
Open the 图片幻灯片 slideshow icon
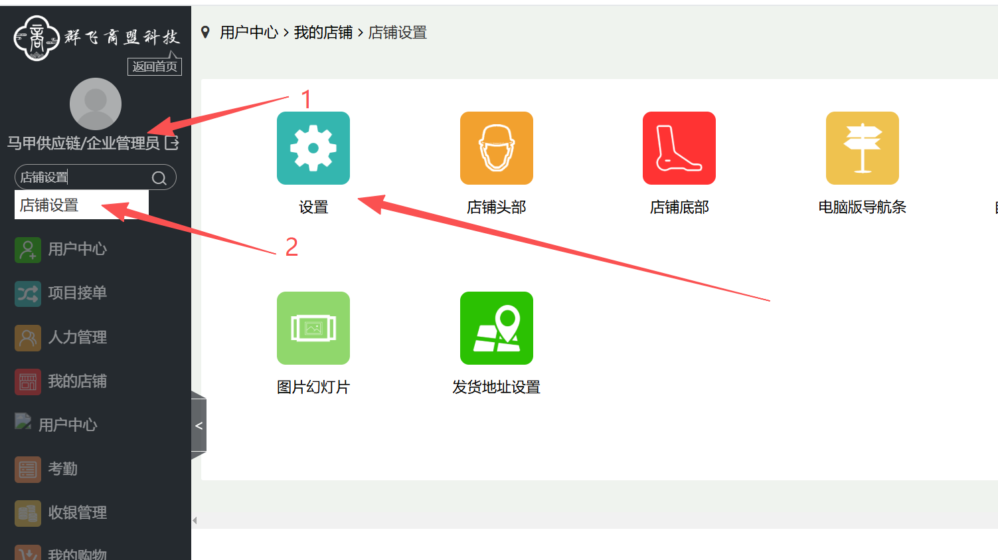click(313, 328)
